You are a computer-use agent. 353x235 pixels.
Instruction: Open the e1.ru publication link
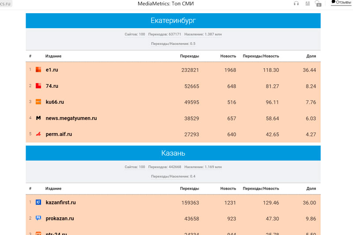(x=52, y=70)
